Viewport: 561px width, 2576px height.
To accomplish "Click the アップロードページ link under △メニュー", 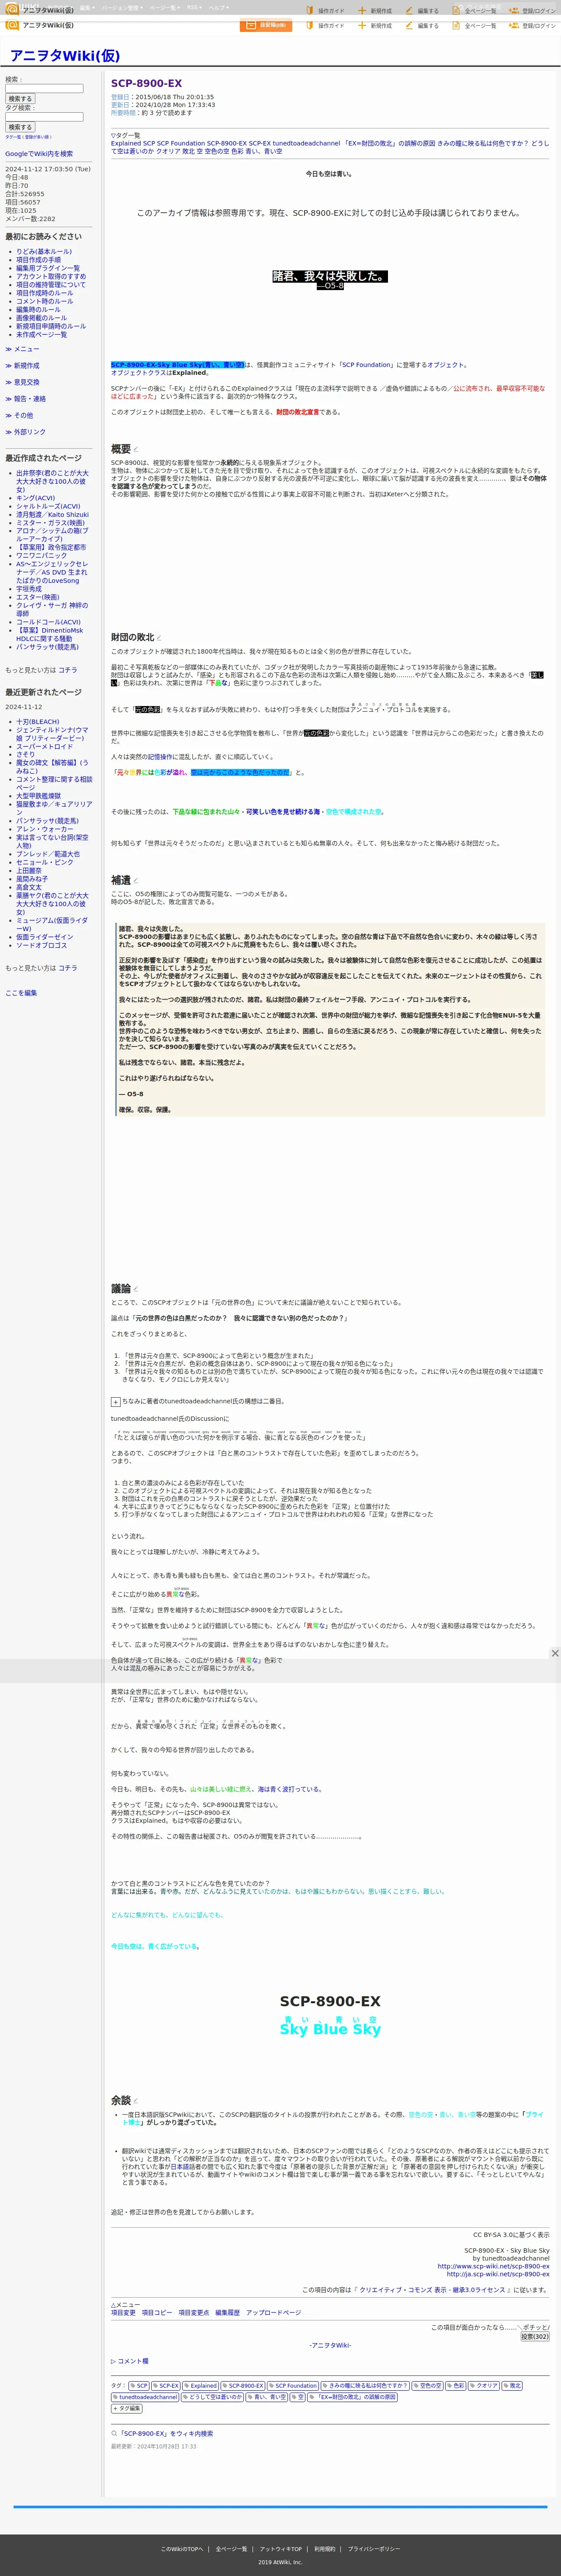I will [x=273, y=2312].
